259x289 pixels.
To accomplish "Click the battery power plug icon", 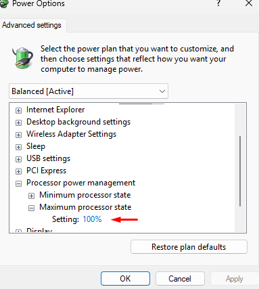I will click(22, 58).
